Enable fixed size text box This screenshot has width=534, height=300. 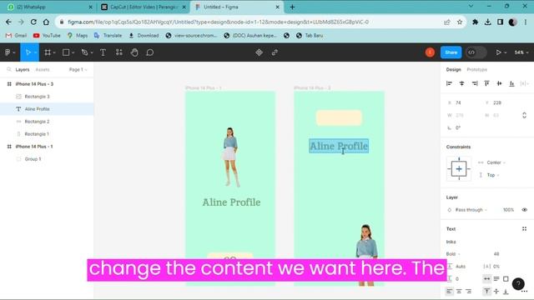pyautogui.click(x=506, y=278)
